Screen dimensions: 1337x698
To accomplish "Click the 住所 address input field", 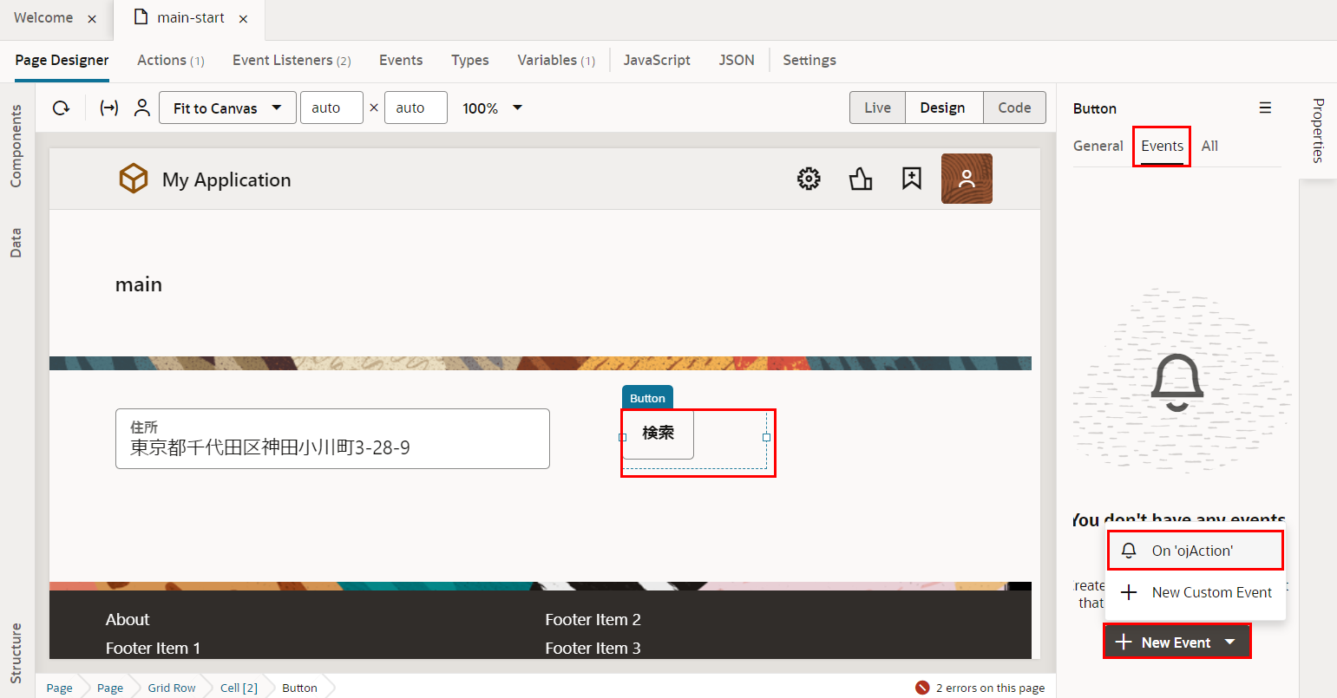I will (332, 439).
